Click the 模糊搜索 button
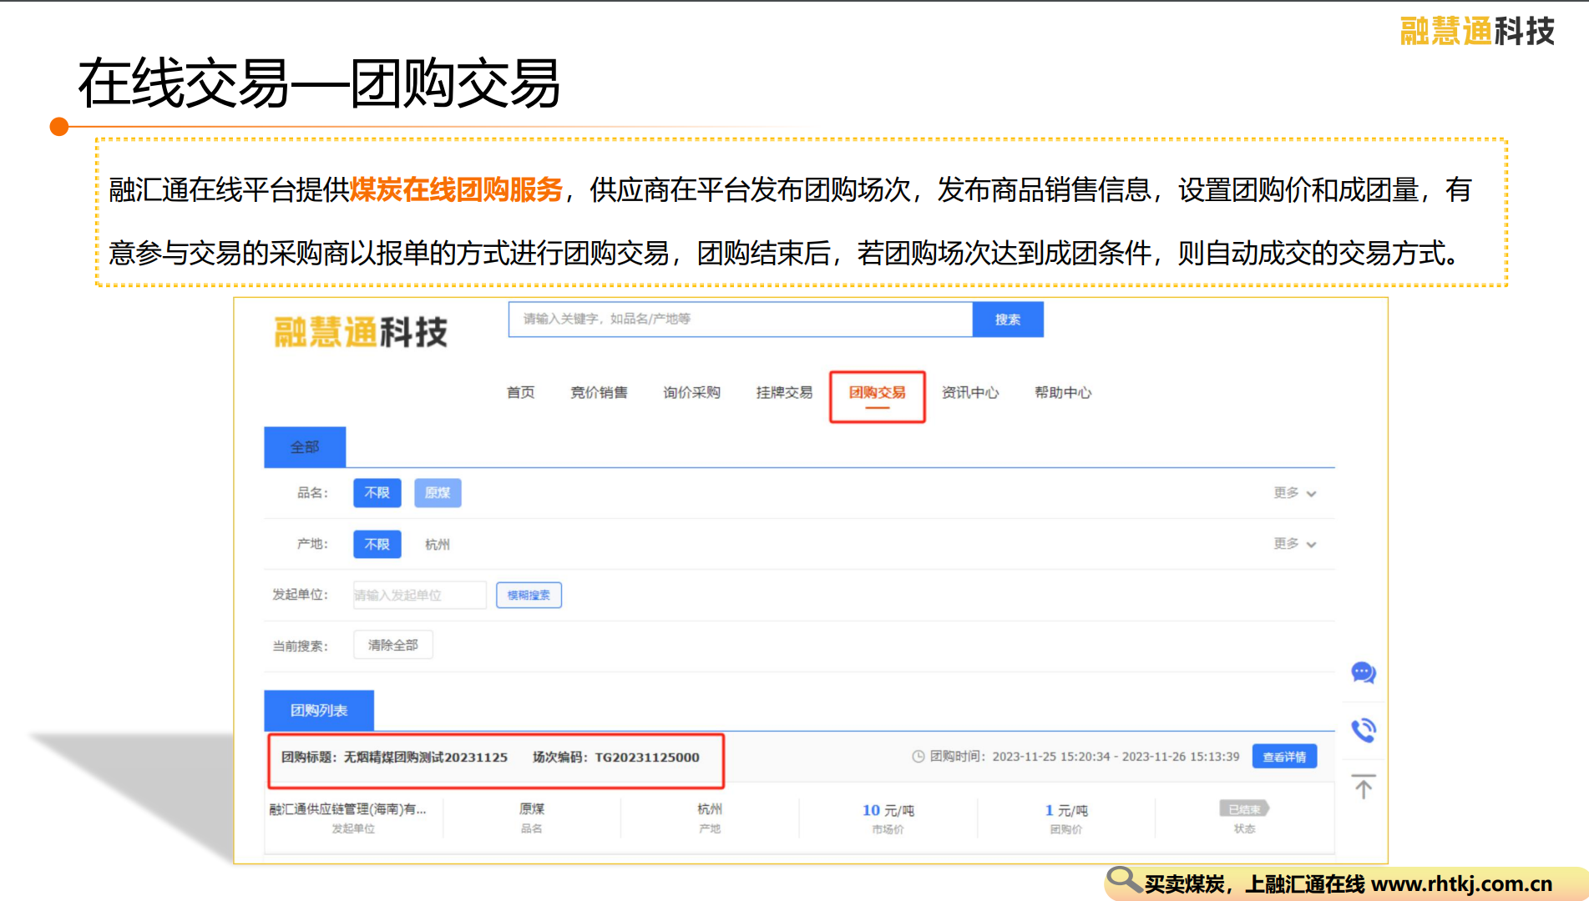 point(529,595)
